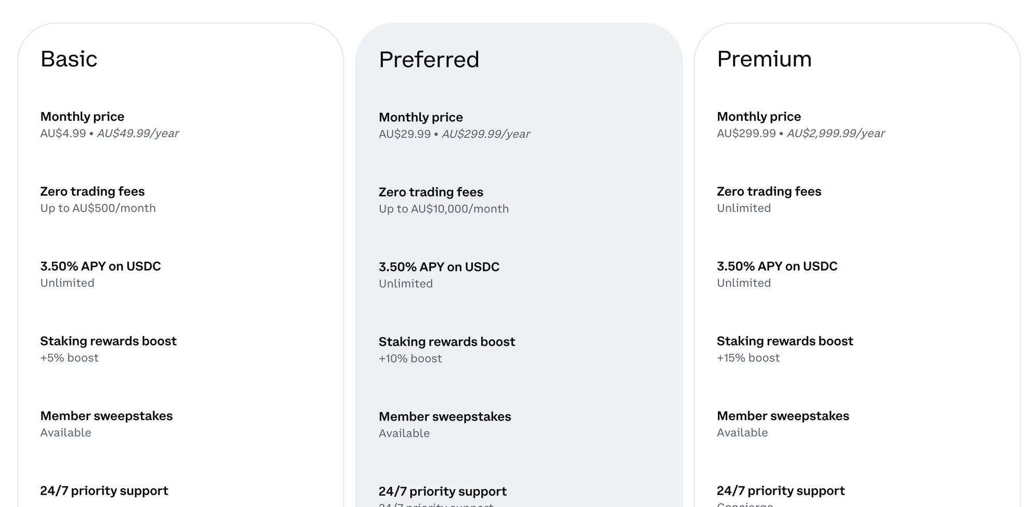
Task: Click the Up to AU$500/month text
Action: click(98, 208)
